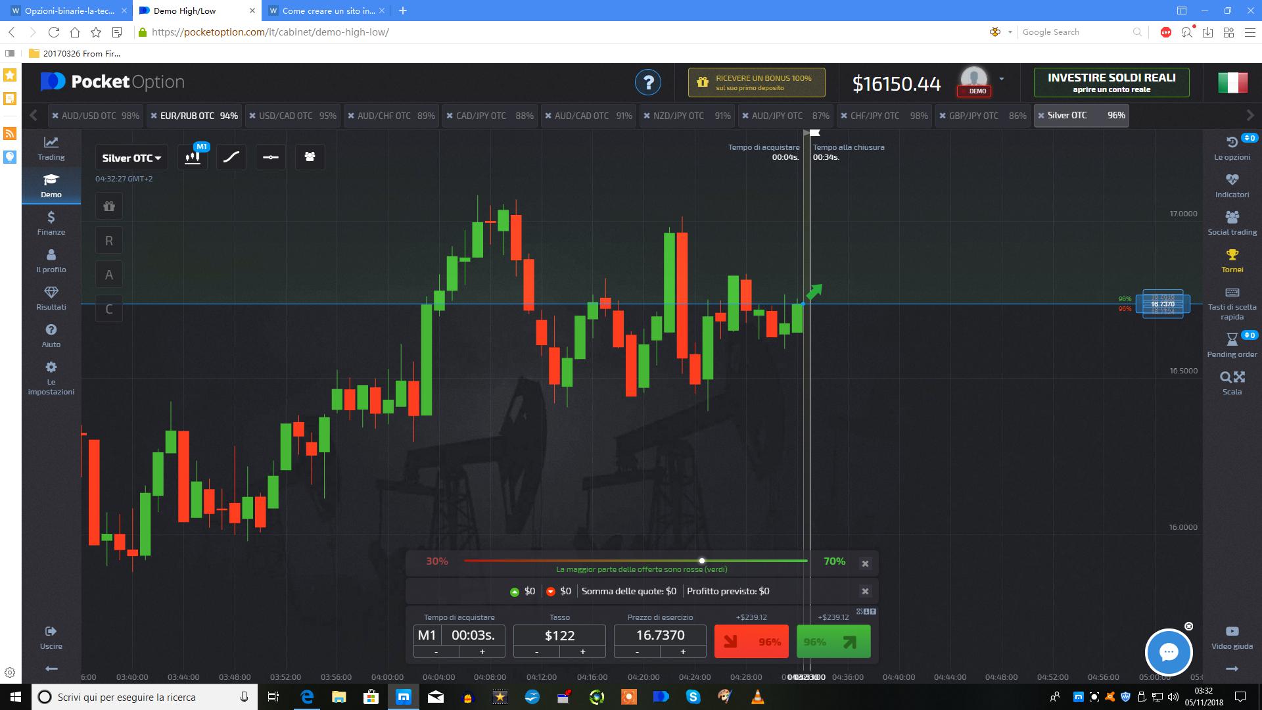Screen dimensions: 1262x710
Task: Switch to the CAD/JPY OTC tab
Action: pos(490,116)
